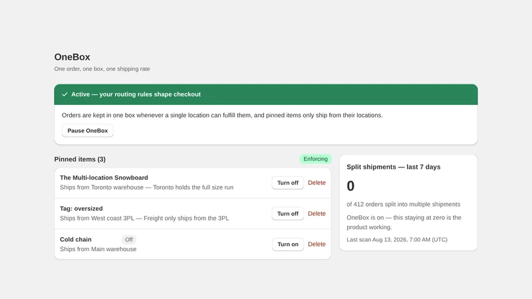Image resolution: width=532 pixels, height=299 pixels.
Task: Click the Off badge beside Cold chain
Action: (129, 240)
